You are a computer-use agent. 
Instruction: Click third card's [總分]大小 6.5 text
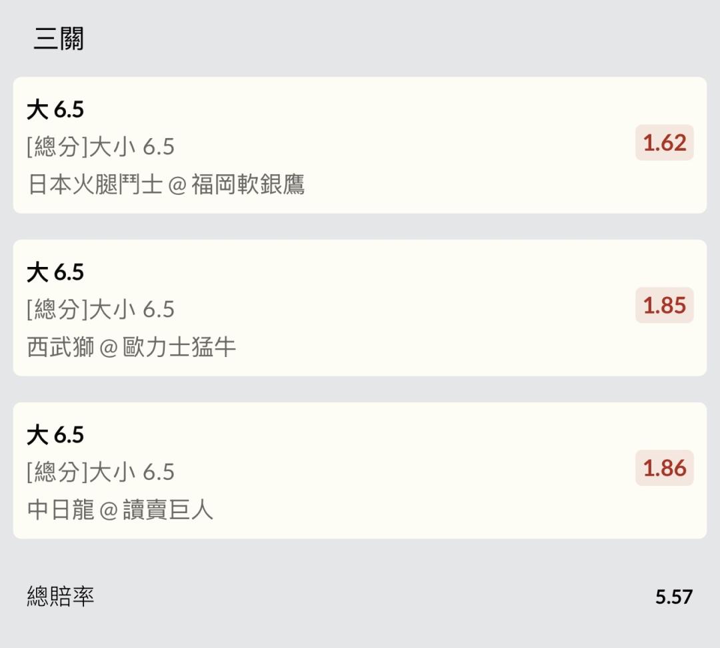[x=101, y=472]
